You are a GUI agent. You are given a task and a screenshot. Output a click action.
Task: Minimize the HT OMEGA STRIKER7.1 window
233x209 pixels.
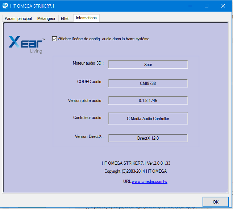pyautogui.click(x=190, y=6)
